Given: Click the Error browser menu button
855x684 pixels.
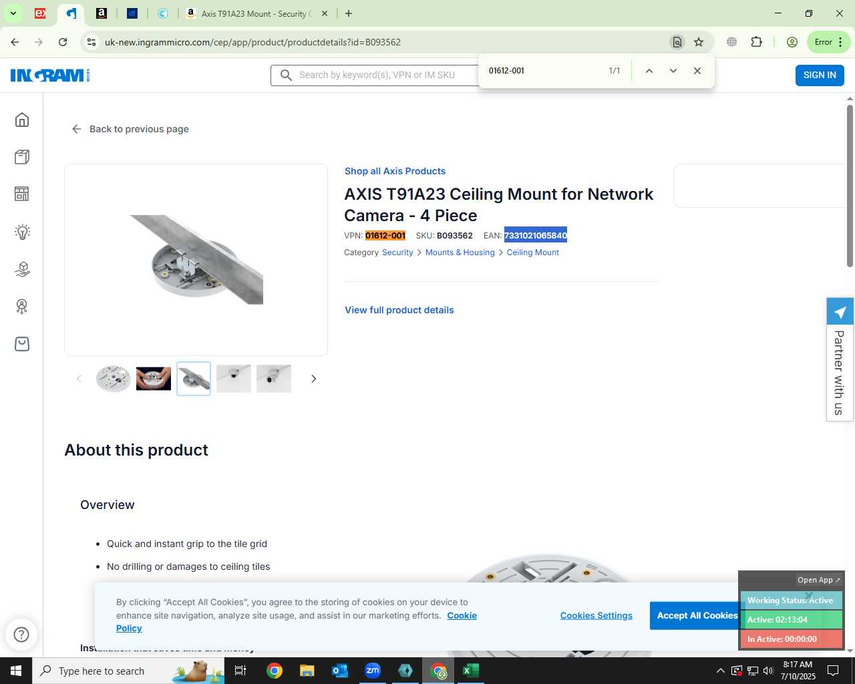Looking at the screenshot, I should click(829, 42).
